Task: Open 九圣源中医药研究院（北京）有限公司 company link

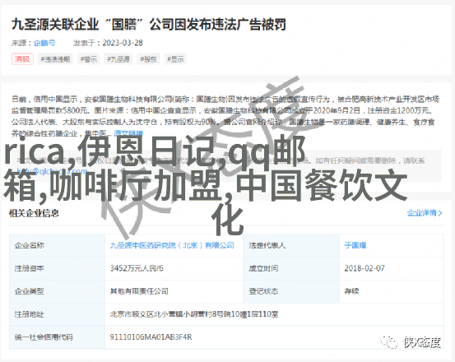Action: [x=172, y=245]
